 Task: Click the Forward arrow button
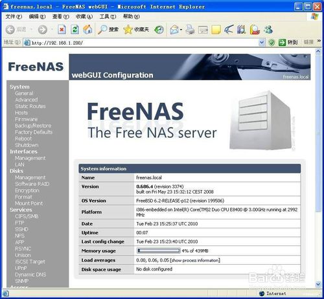click(43, 30)
